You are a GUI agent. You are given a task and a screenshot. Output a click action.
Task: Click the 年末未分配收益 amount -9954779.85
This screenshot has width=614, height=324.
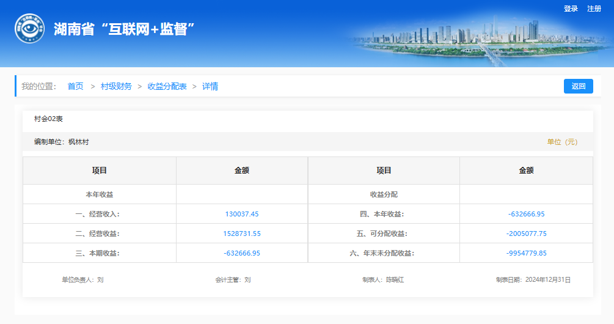526,253
